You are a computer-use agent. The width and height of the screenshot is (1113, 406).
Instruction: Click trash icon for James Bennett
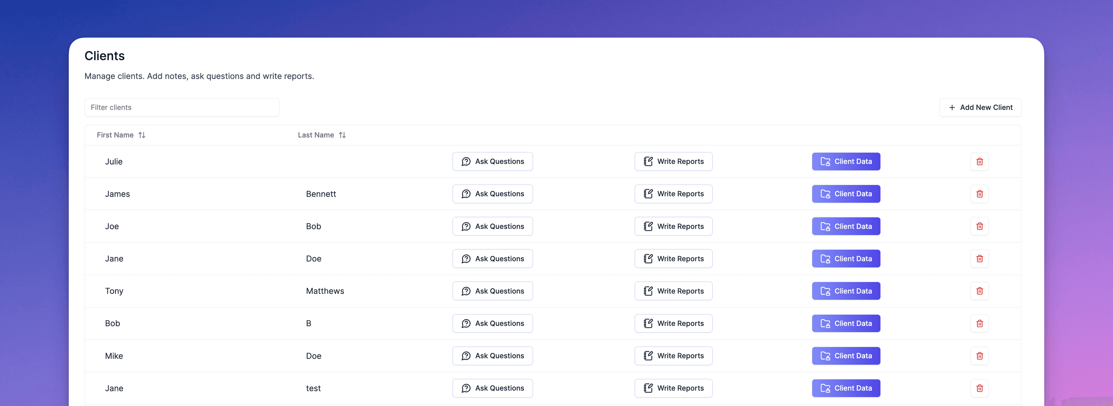click(x=979, y=194)
